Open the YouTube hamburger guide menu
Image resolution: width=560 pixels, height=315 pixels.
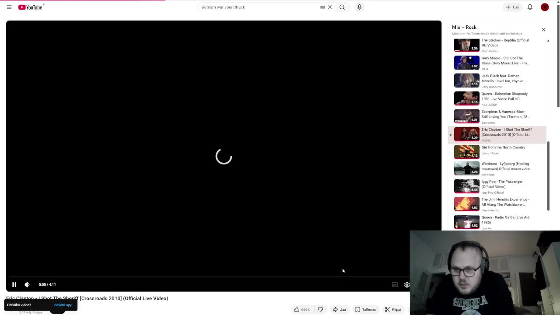(x=9, y=7)
